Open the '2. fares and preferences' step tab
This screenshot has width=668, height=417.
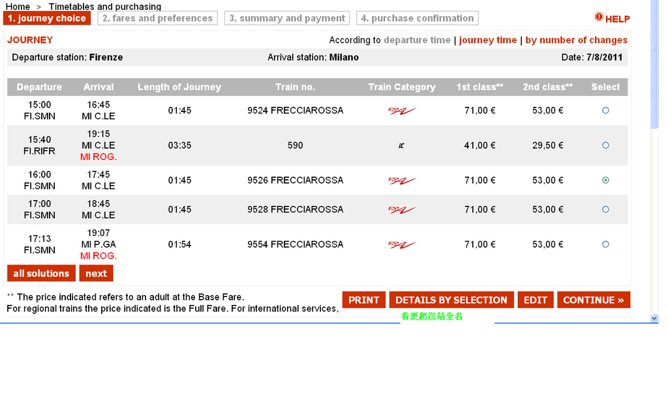pyautogui.click(x=158, y=18)
